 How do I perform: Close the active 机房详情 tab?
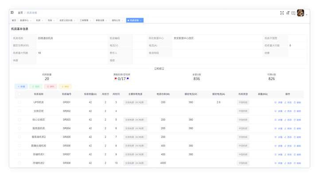coord(140,20)
